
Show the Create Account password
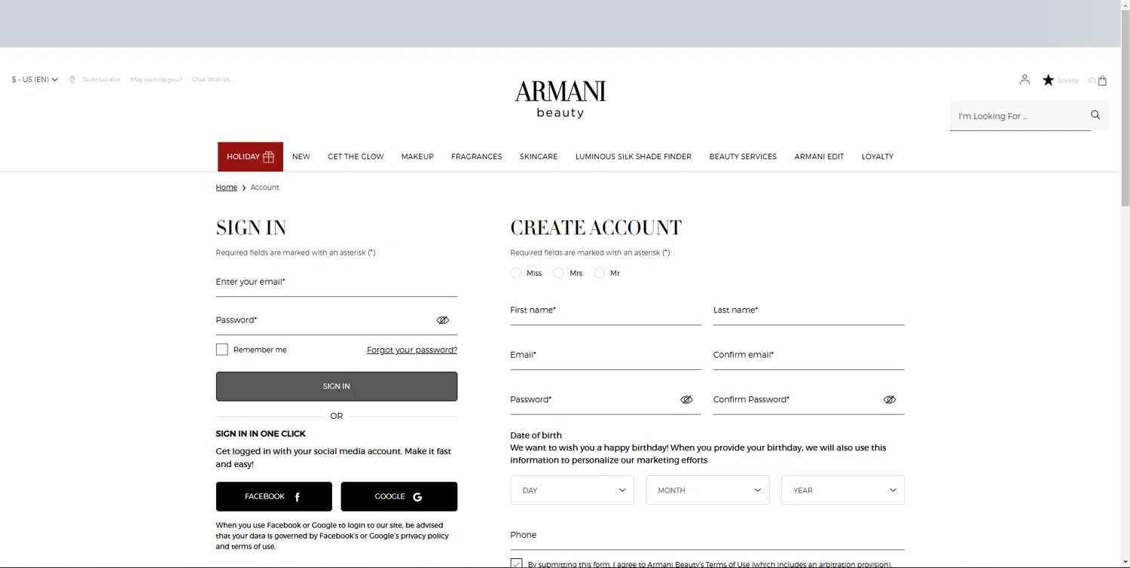pyautogui.click(x=686, y=400)
